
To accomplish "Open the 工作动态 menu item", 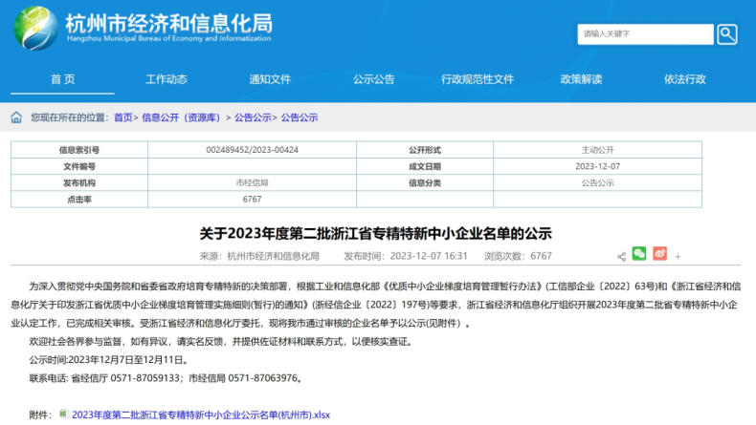I will point(166,79).
